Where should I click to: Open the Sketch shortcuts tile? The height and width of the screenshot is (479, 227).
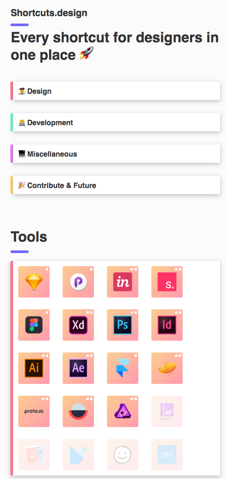(x=34, y=282)
